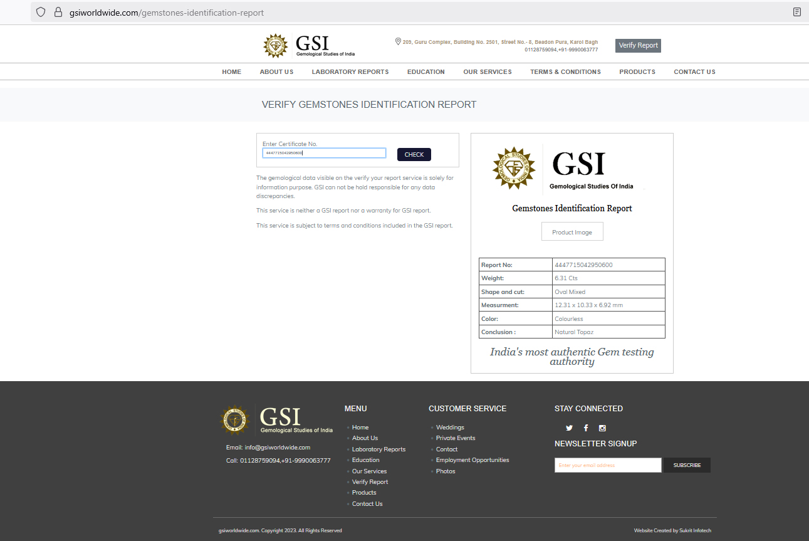The image size is (809, 541).
Task: Toggle reader view icon in address bar
Action: pyautogui.click(x=796, y=12)
